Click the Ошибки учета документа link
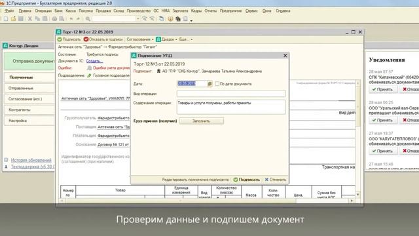Screen dimensions: 419x236 tap(111, 68)
